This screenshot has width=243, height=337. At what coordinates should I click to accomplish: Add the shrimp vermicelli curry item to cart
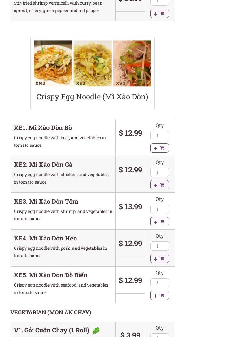159,13
